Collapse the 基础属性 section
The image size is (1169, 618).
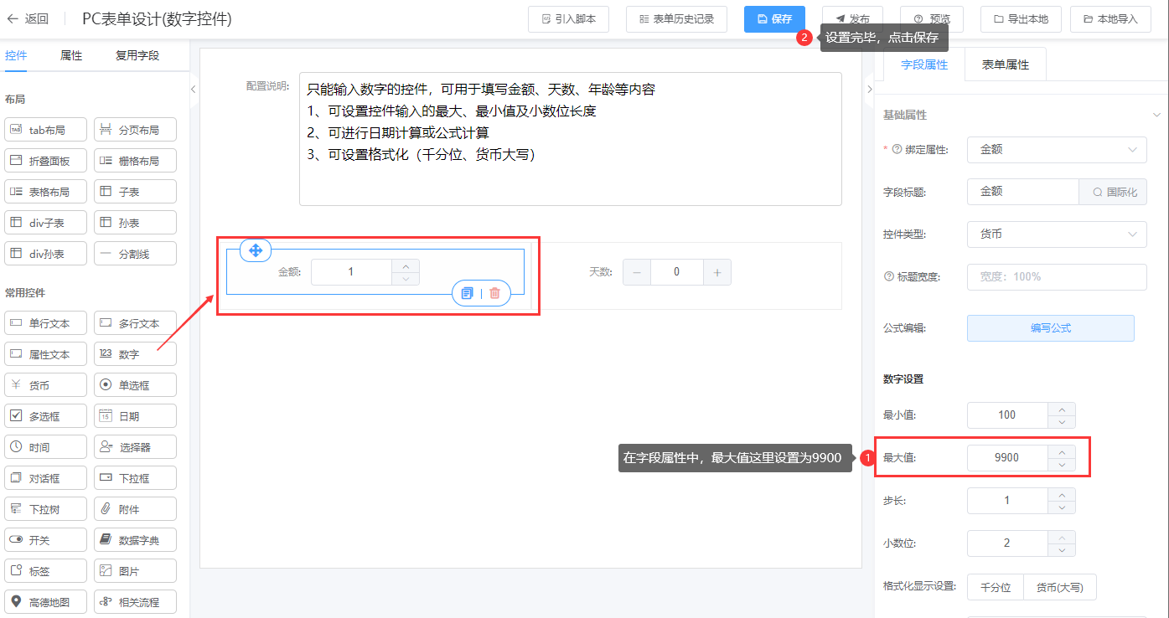[1157, 115]
